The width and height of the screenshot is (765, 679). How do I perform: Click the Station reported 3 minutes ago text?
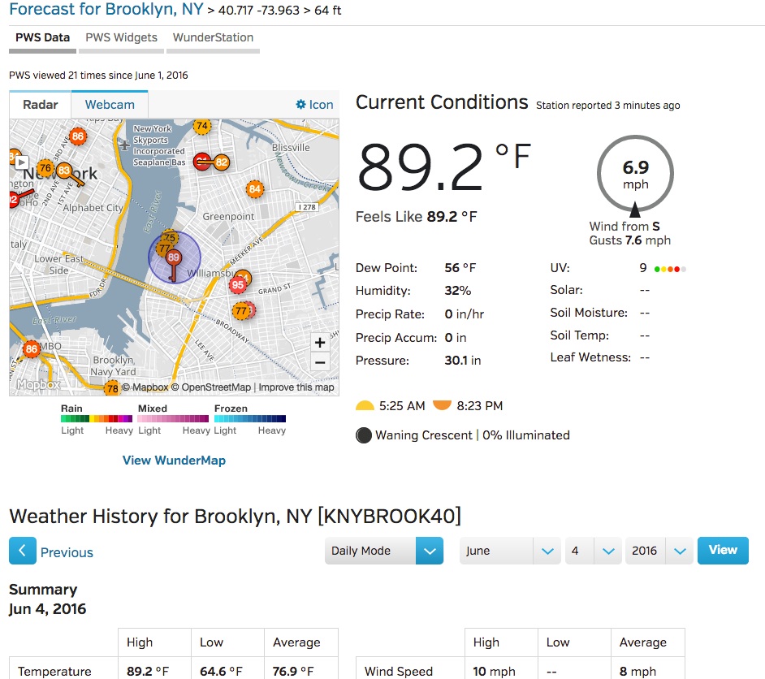click(608, 106)
